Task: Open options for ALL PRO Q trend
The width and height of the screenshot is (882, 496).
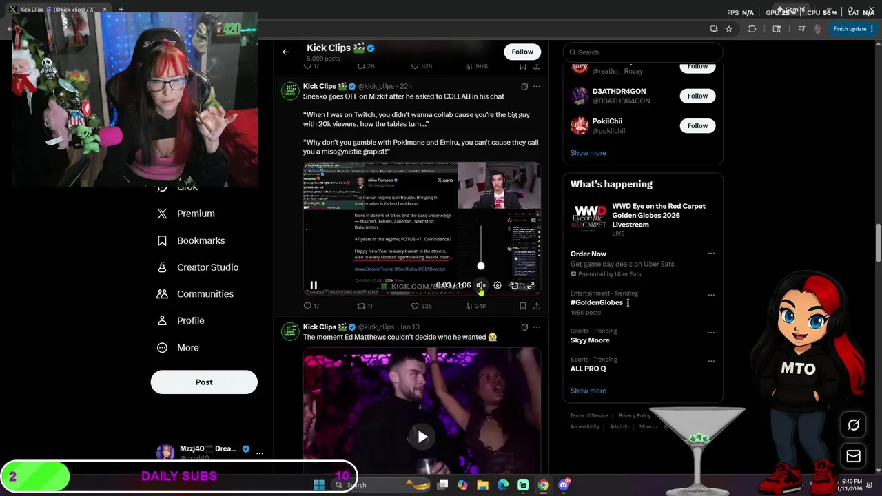Action: pos(711,361)
